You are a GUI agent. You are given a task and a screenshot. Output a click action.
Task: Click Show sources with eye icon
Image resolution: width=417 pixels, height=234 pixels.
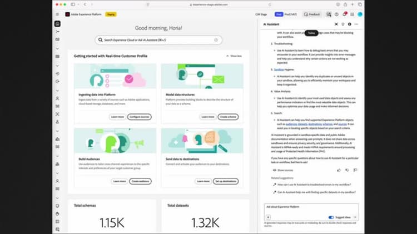point(283,170)
